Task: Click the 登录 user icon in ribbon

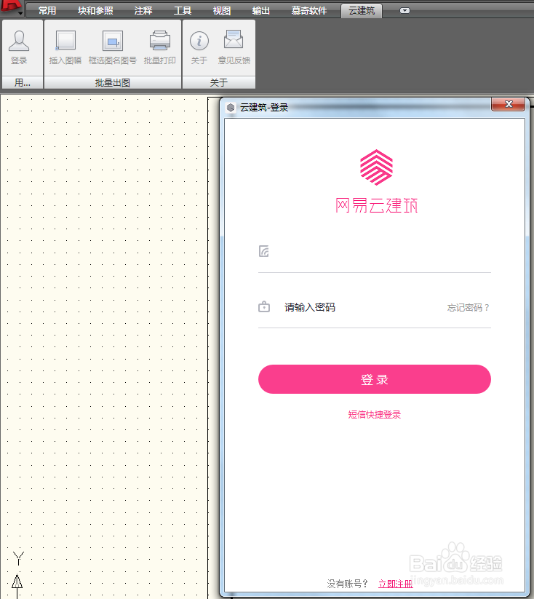Action: coord(19,47)
